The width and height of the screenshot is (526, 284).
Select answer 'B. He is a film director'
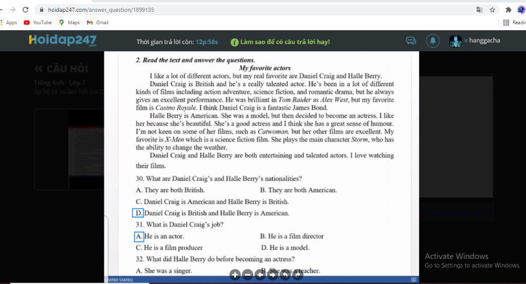(x=292, y=236)
